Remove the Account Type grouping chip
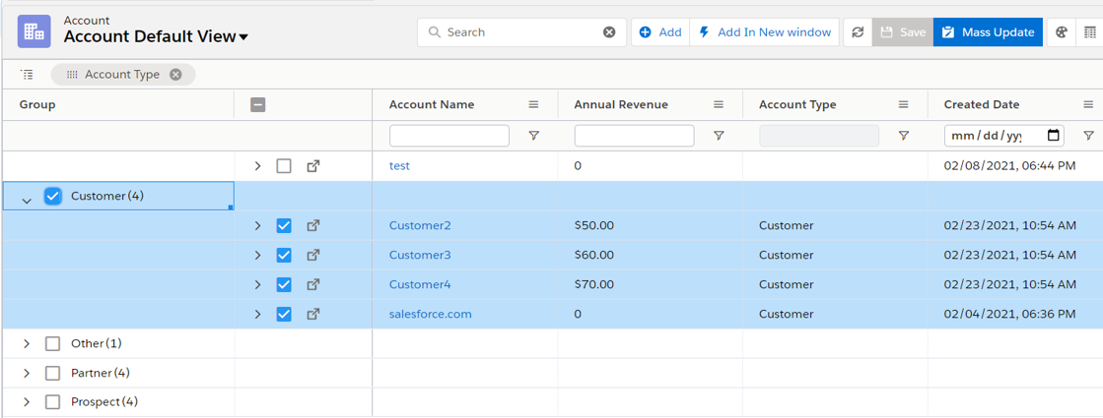Screen dimensions: 1103x418 pyautogui.click(x=175, y=75)
